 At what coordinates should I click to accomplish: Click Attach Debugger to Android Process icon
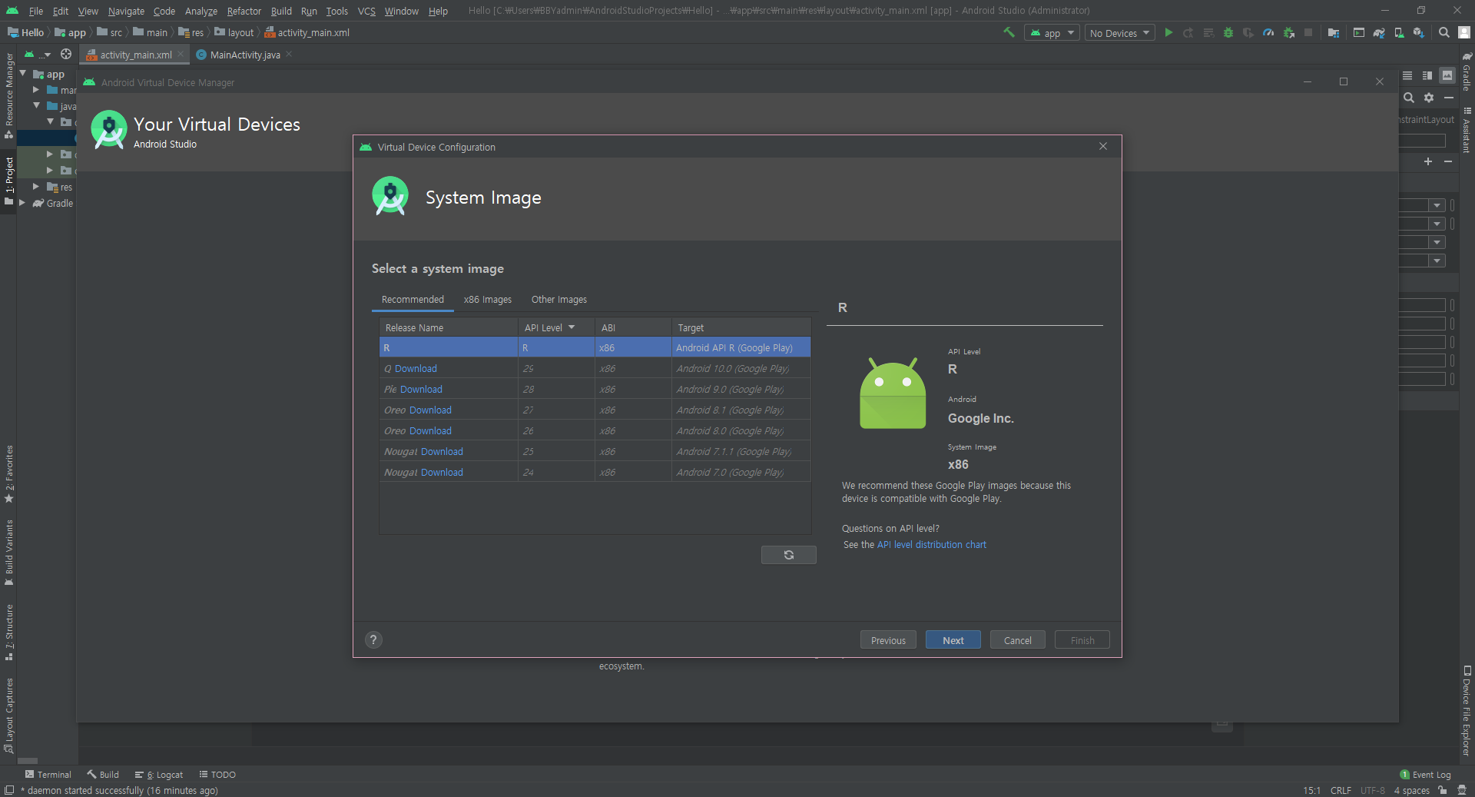[x=1288, y=32]
